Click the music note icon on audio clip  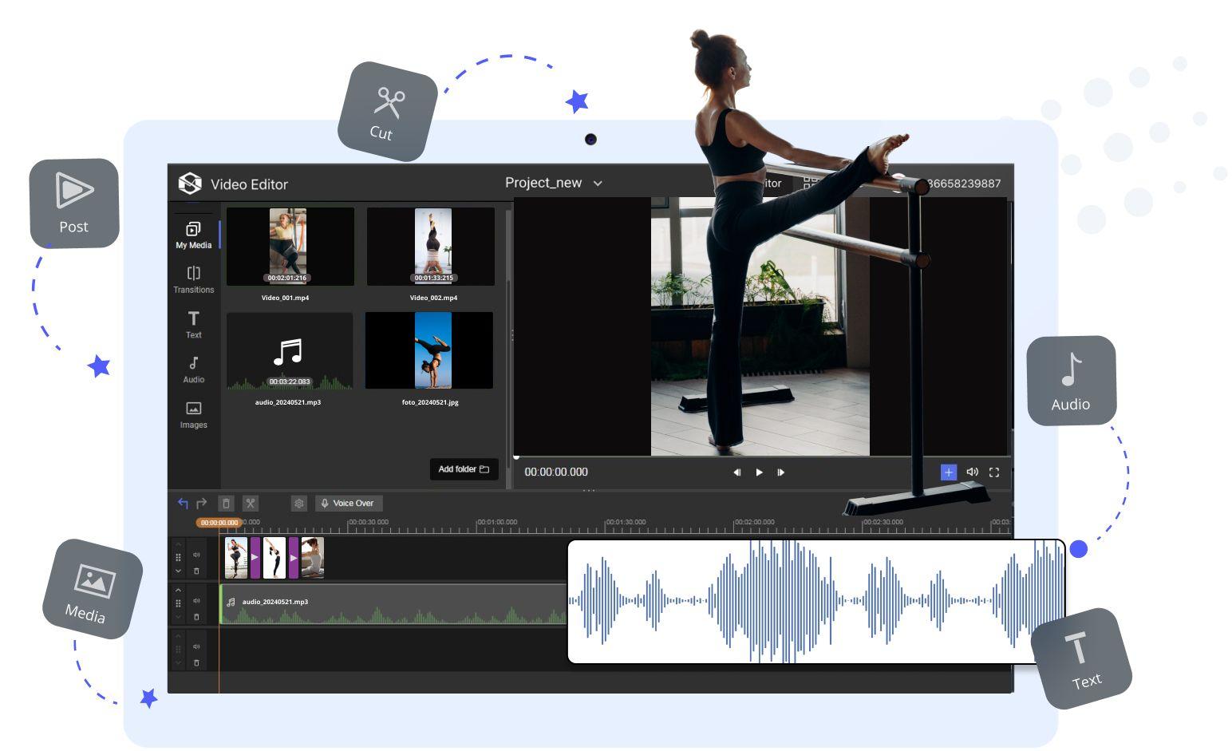tap(231, 602)
